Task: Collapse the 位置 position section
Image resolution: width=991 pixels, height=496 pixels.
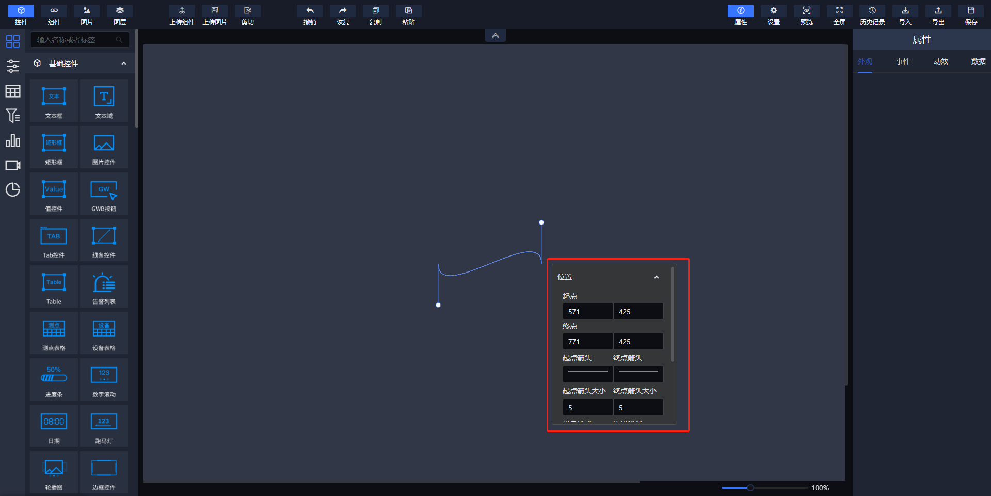Action: [x=657, y=277]
